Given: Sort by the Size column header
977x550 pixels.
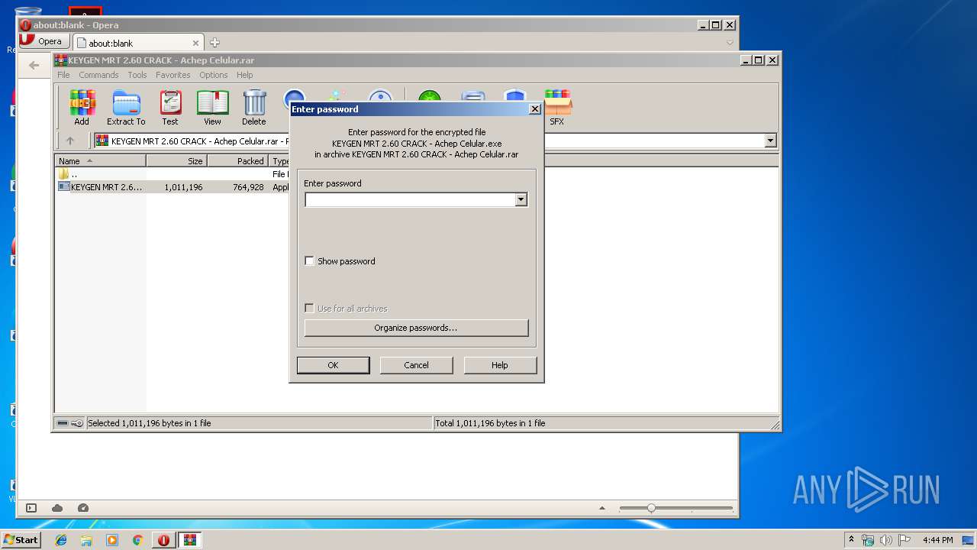Looking at the screenshot, I should point(177,161).
